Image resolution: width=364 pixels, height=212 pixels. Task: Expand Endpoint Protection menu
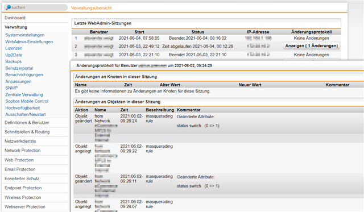pyautogui.click(x=23, y=188)
